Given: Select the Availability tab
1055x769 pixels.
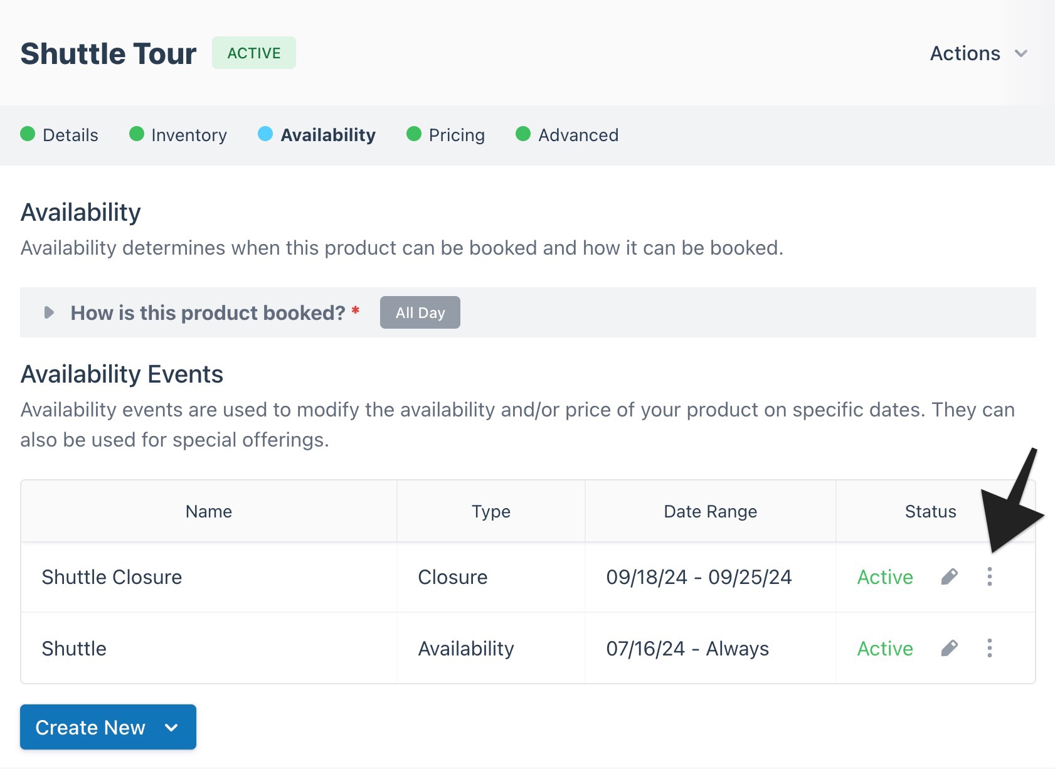Looking at the screenshot, I should [317, 135].
